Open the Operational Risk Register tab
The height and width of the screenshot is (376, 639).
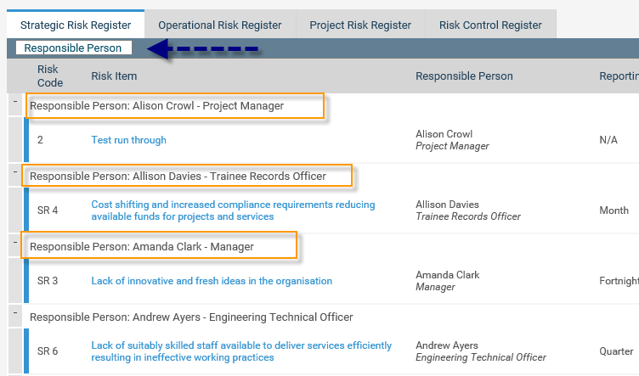219,25
